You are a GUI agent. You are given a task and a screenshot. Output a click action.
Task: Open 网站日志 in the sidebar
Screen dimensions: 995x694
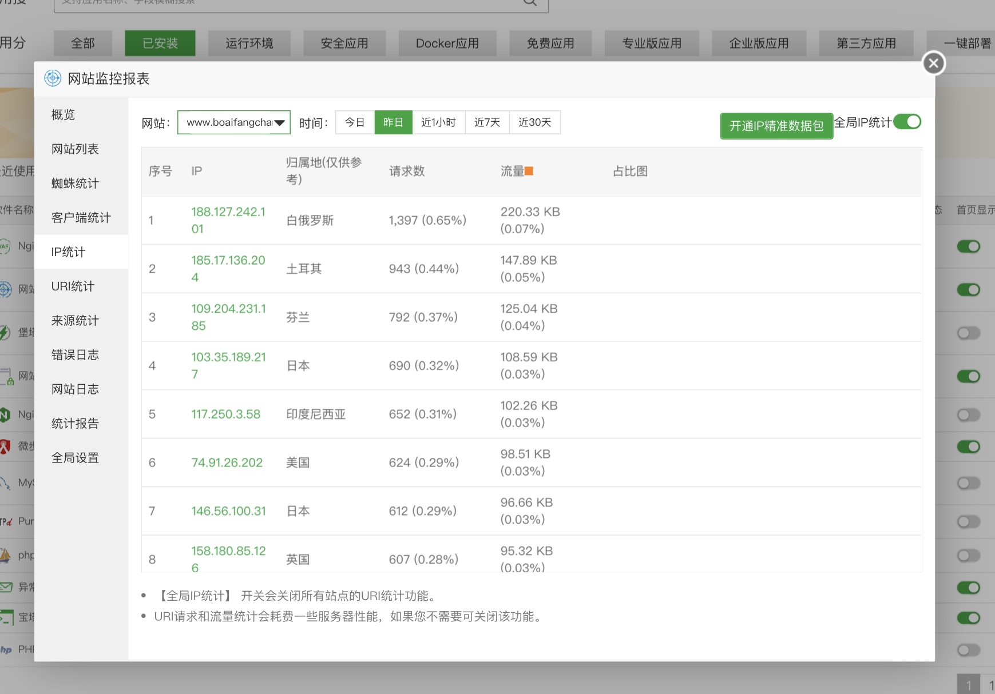[81, 389]
